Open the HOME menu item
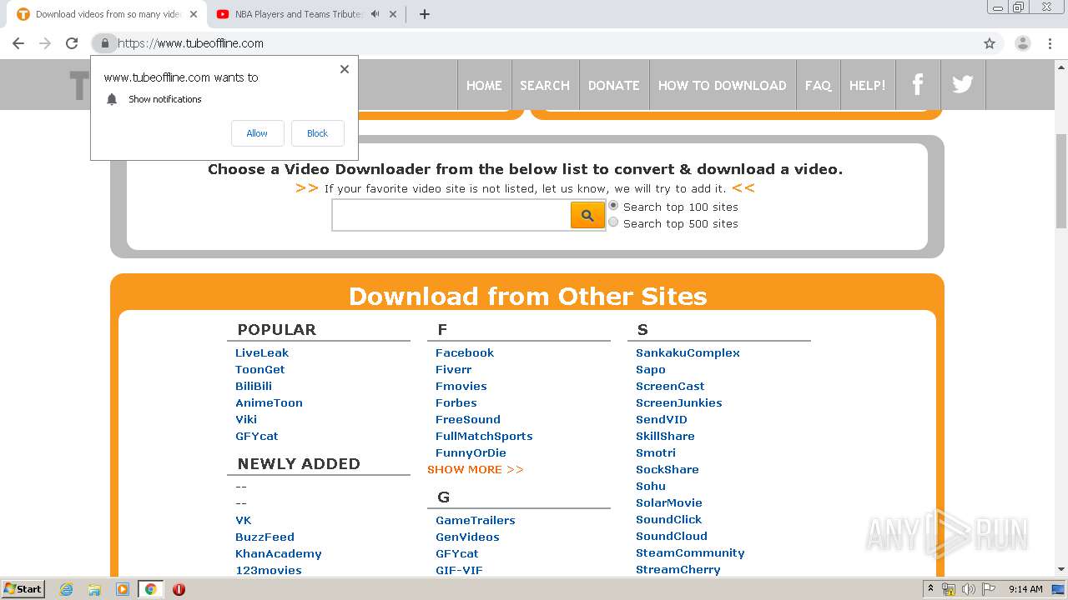1068x600 pixels. tap(484, 85)
